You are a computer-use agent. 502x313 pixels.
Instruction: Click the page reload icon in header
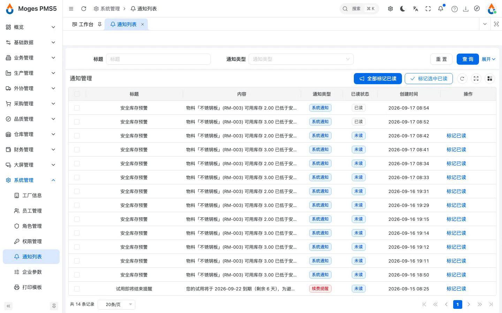(x=84, y=9)
